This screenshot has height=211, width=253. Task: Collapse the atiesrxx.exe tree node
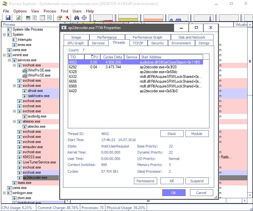tap(15, 121)
